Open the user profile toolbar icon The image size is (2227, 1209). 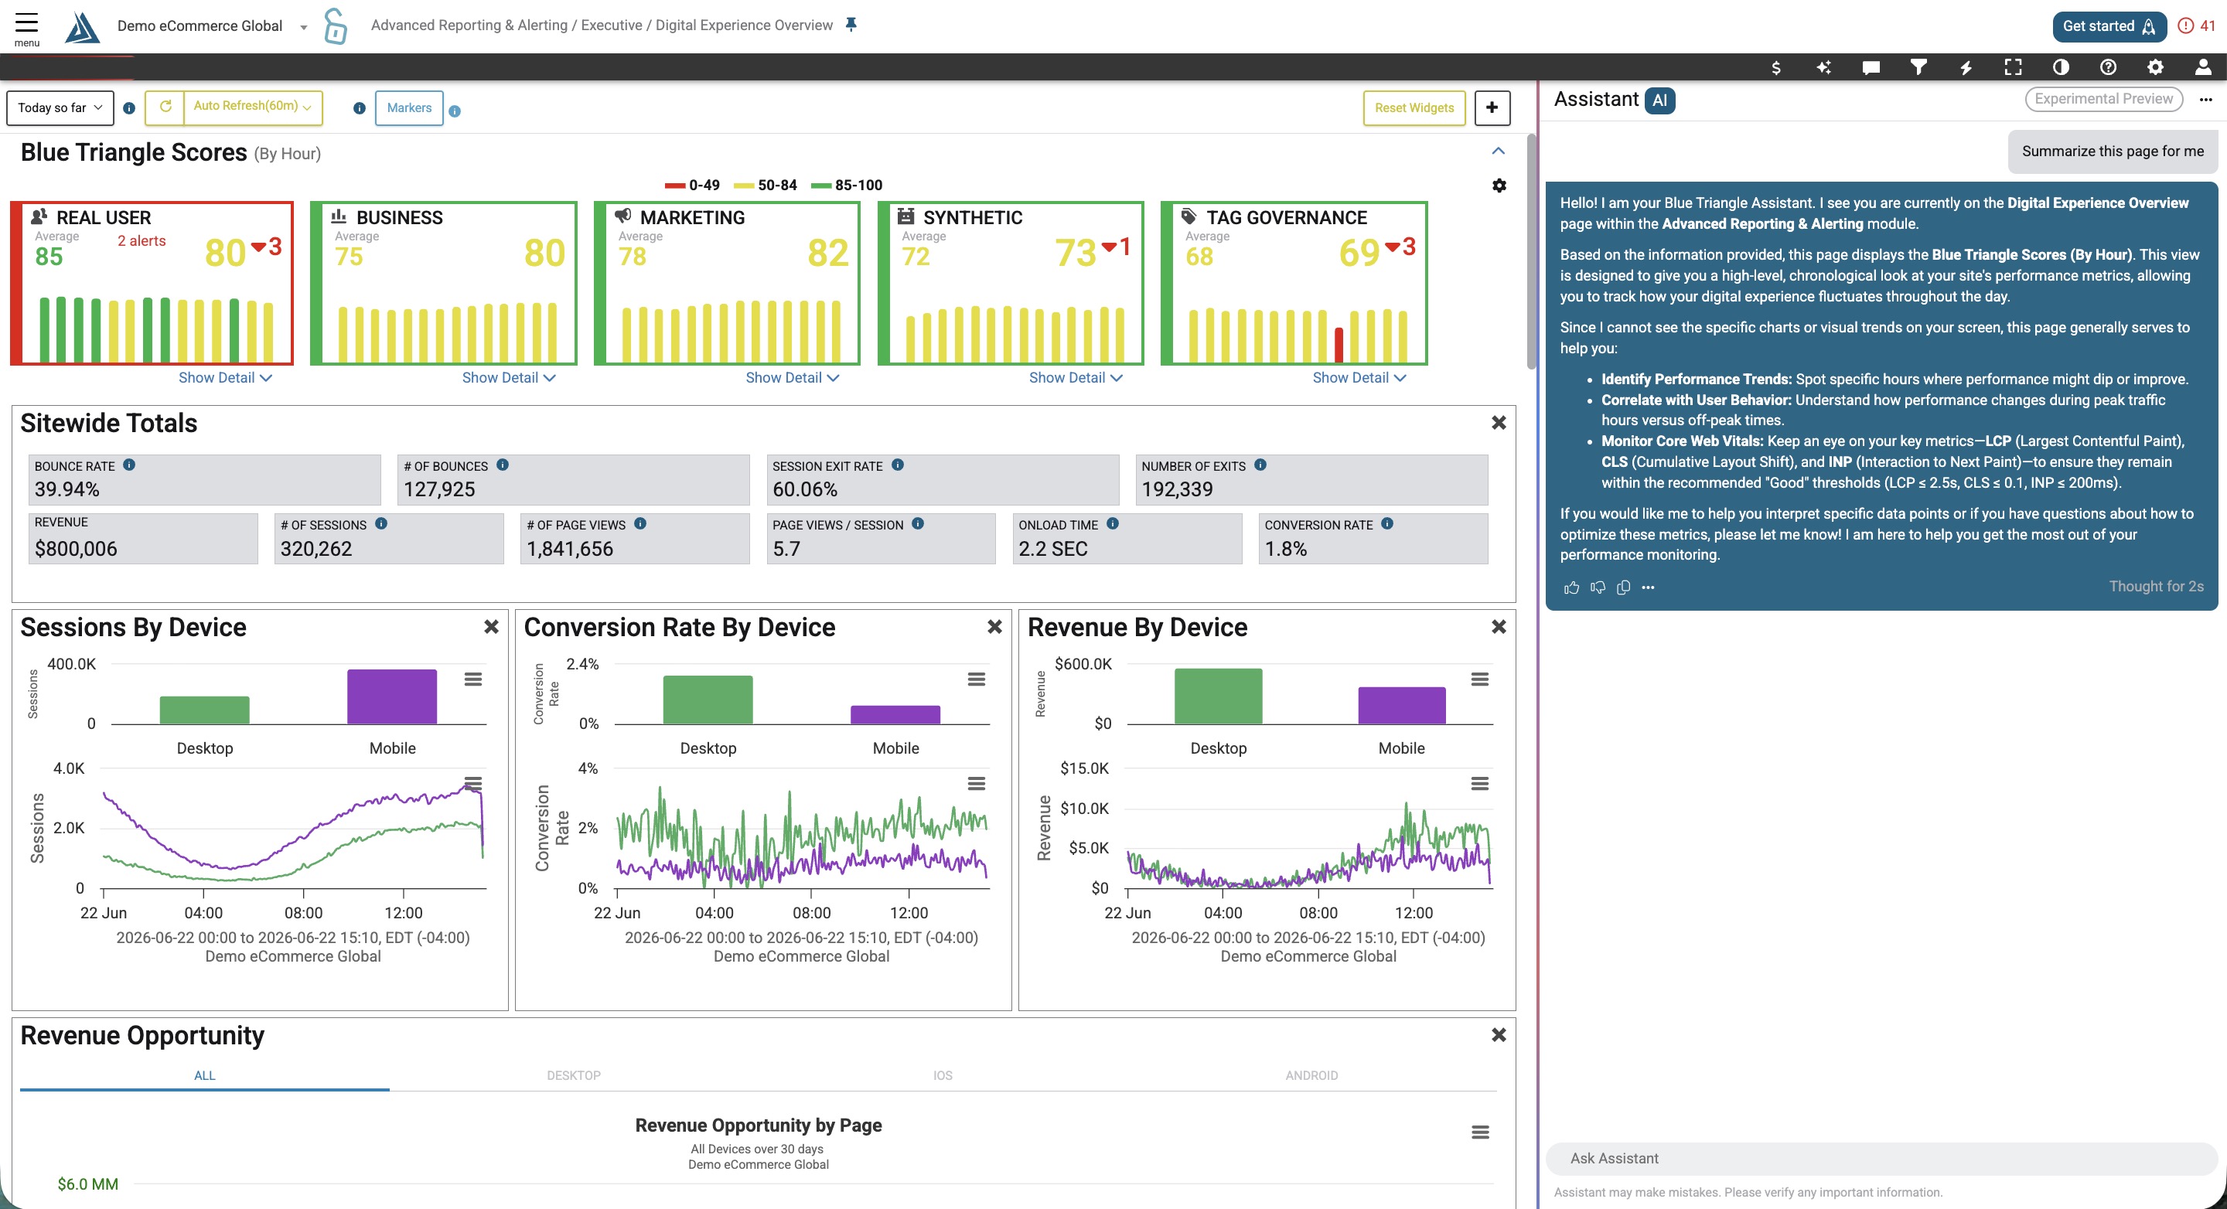click(2203, 67)
